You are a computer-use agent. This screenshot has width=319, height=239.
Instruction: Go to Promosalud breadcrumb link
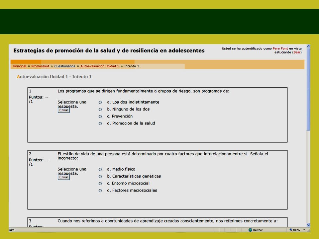(40, 66)
